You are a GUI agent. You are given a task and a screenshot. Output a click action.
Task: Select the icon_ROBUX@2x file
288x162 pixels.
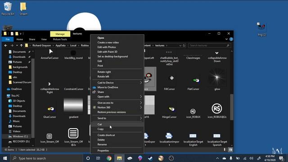pyautogui.click(x=217, y=111)
